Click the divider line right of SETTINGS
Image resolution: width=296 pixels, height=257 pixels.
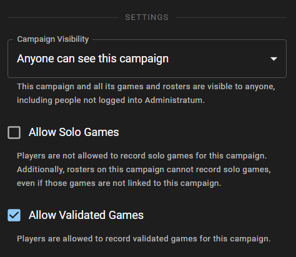[231, 17]
